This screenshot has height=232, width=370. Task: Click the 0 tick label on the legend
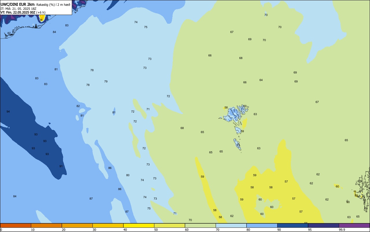coord(1,230)
